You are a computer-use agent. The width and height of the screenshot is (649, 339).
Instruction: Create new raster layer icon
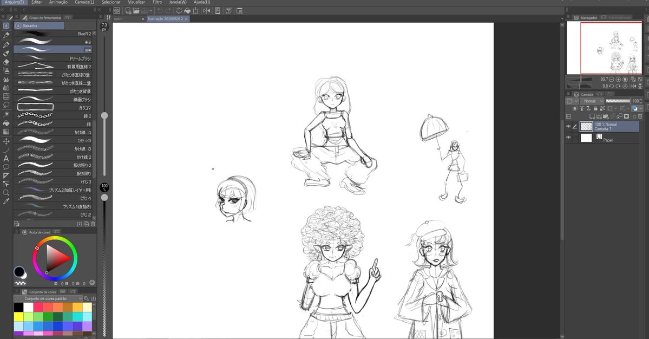click(x=592, y=117)
